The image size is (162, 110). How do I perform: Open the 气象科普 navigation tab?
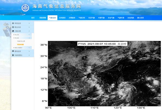click(121, 18)
